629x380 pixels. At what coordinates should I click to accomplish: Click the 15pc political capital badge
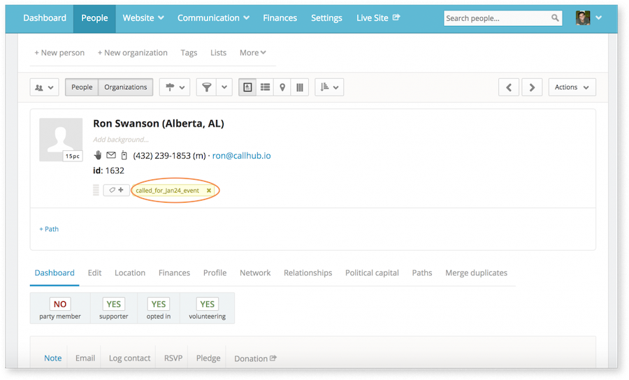coord(73,156)
